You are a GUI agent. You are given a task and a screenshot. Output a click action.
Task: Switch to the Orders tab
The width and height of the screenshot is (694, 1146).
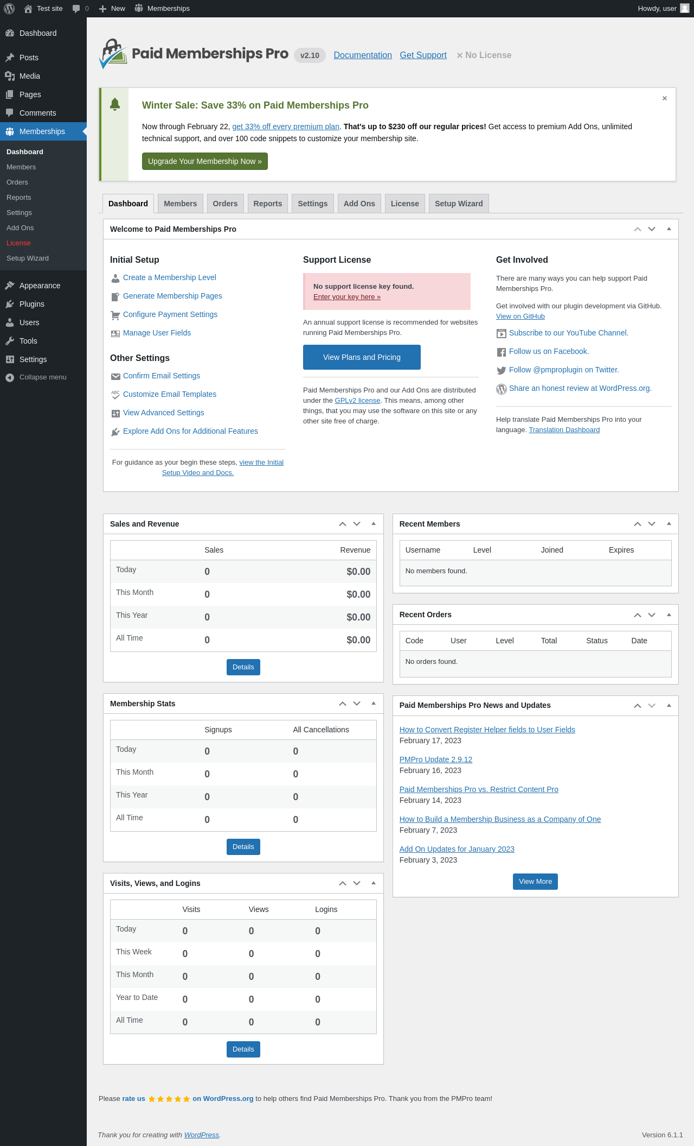tap(225, 204)
